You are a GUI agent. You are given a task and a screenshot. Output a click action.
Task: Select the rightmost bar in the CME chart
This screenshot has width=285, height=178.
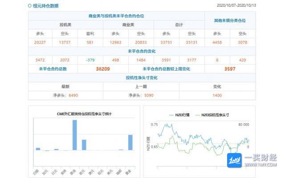130,142
